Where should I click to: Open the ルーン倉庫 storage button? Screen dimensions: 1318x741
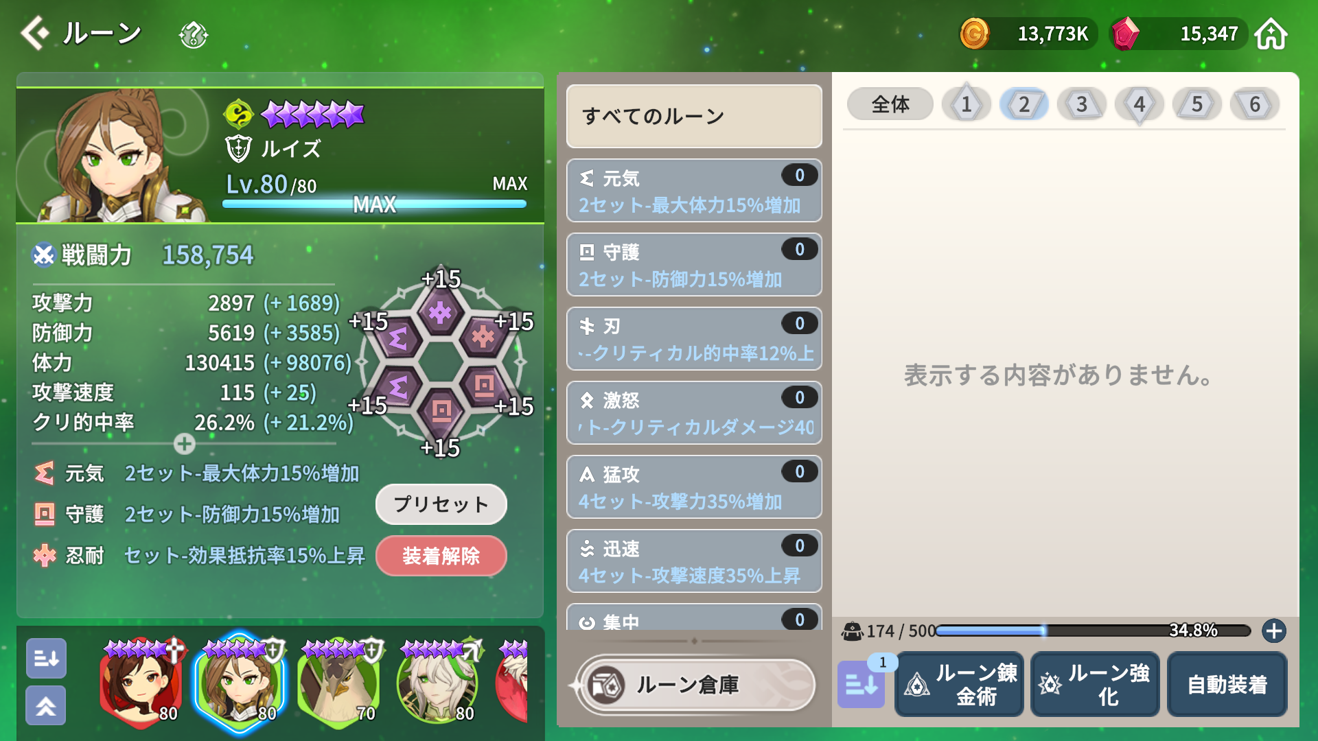695,684
